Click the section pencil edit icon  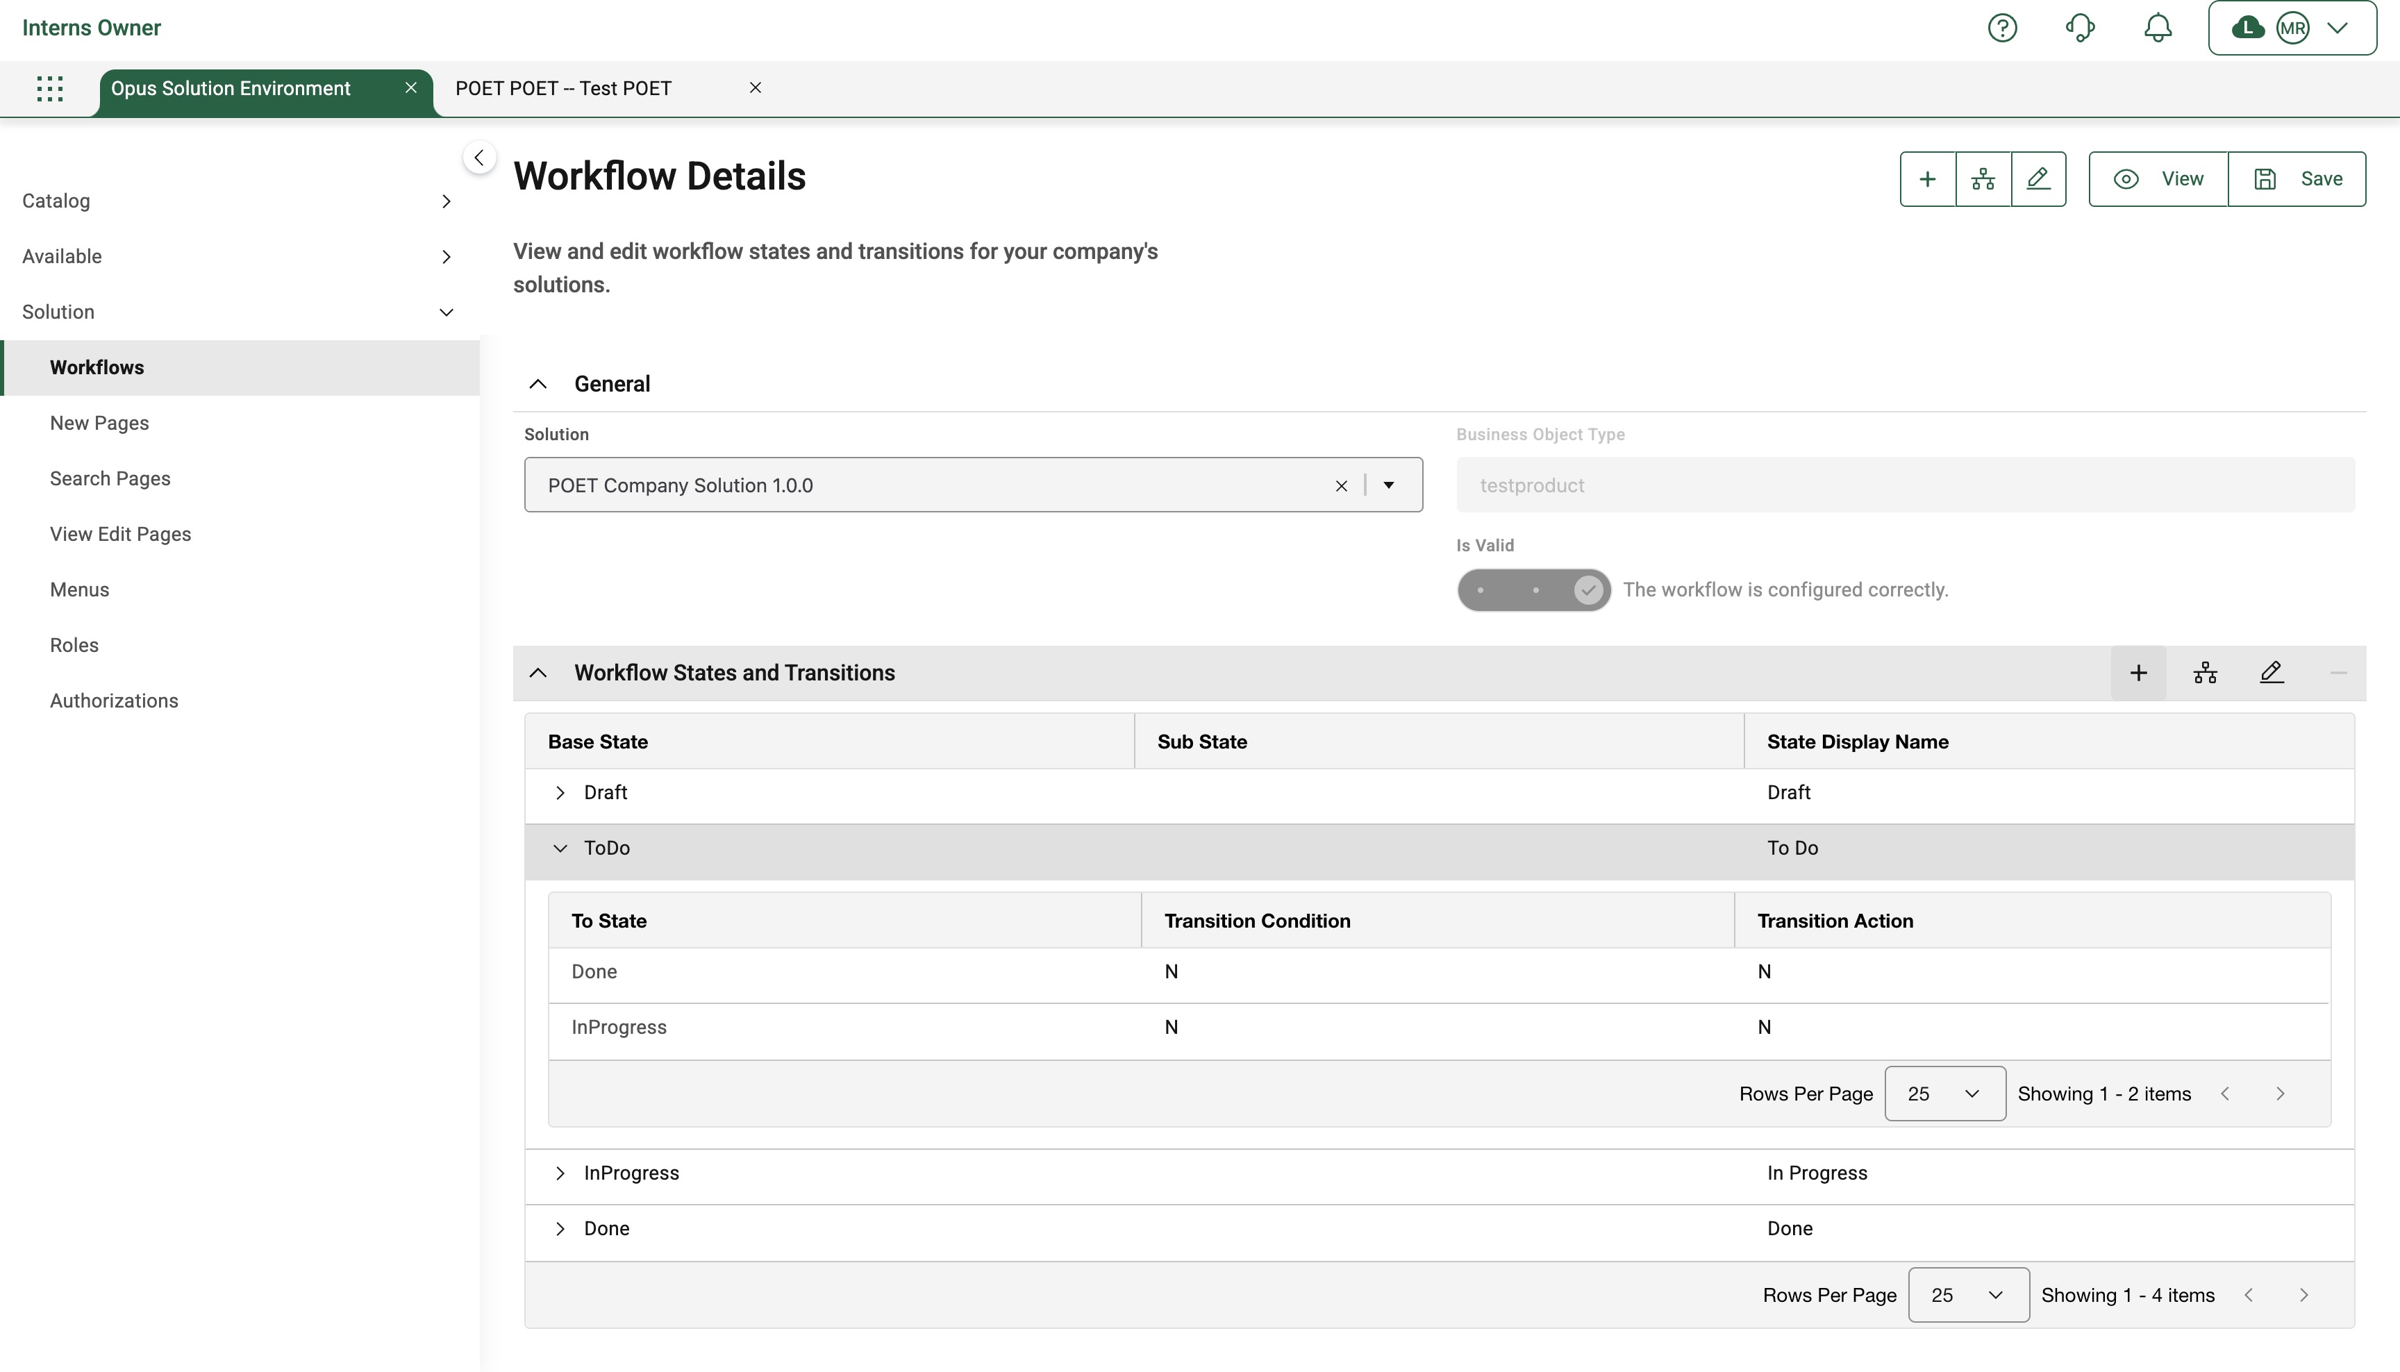(x=2272, y=673)
